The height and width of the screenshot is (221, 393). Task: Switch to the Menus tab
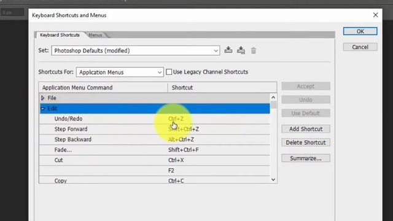[x=95, y=35]
